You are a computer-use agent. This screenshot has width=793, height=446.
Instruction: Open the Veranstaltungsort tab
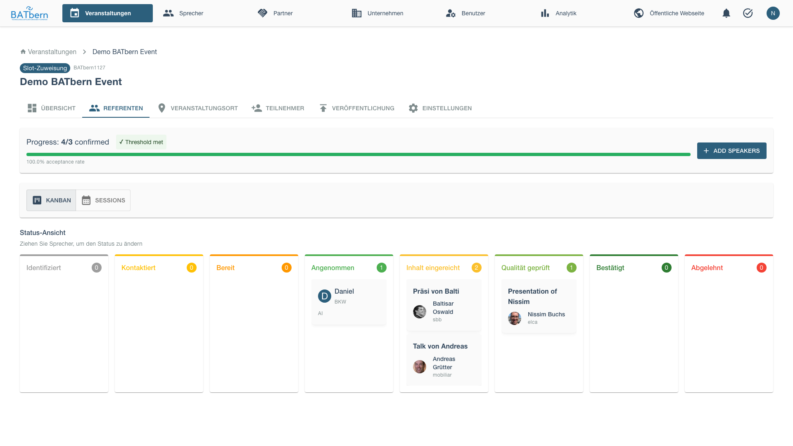(x=197, y=108)
